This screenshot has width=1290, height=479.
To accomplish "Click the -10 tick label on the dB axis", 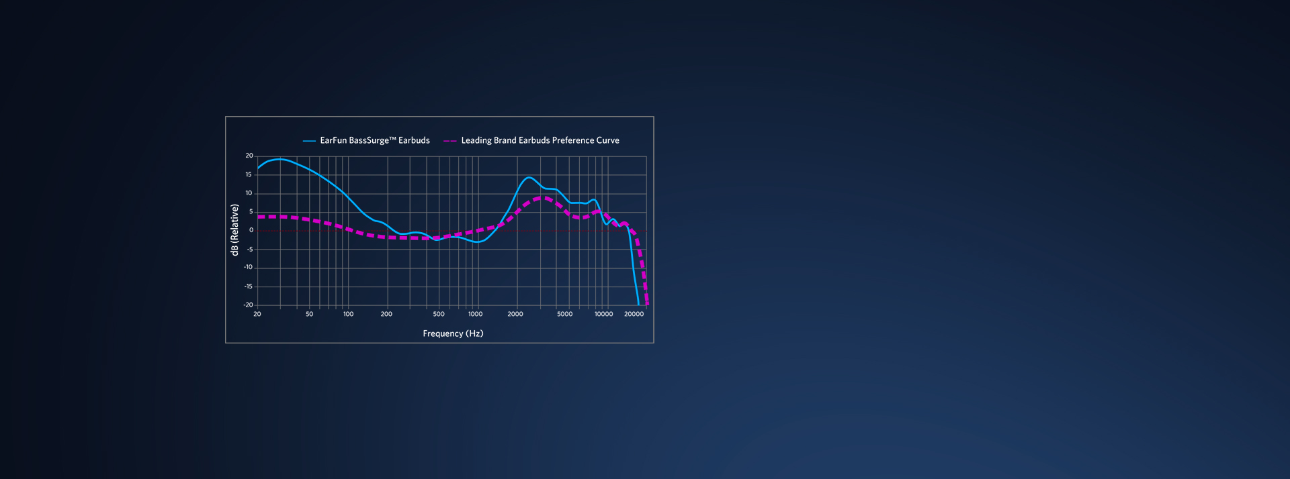I will [248, 267].
